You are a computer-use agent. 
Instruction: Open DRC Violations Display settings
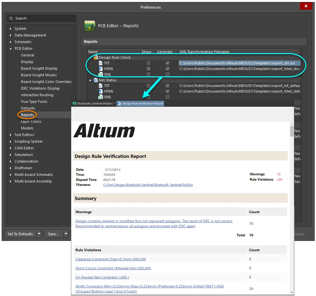point(40,88)
